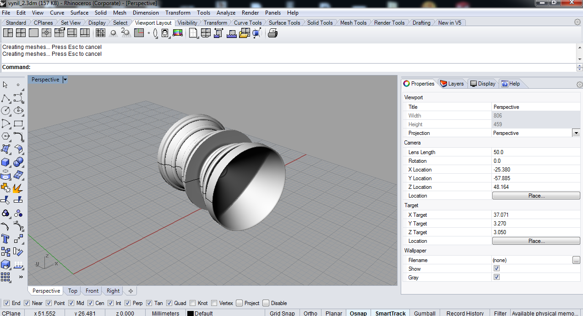Click the new page layout icon
The height and width of the screenshot is (316, 583).
(193, 33)
